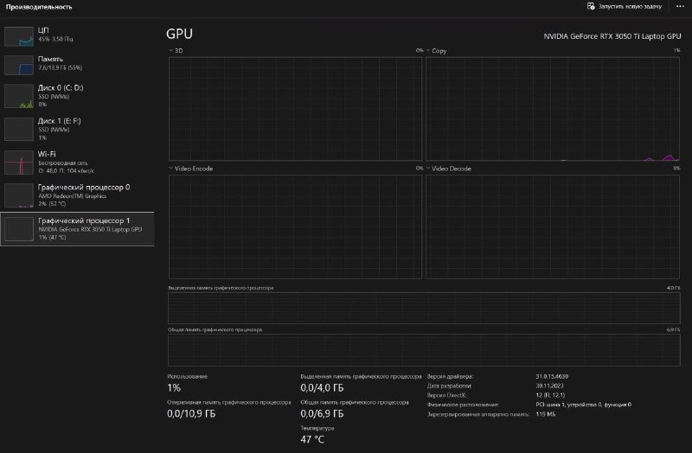This screenshot has height=453, width=692.
Task: Expand the Video Encode engine dropdown
Action: pos(170,169)
